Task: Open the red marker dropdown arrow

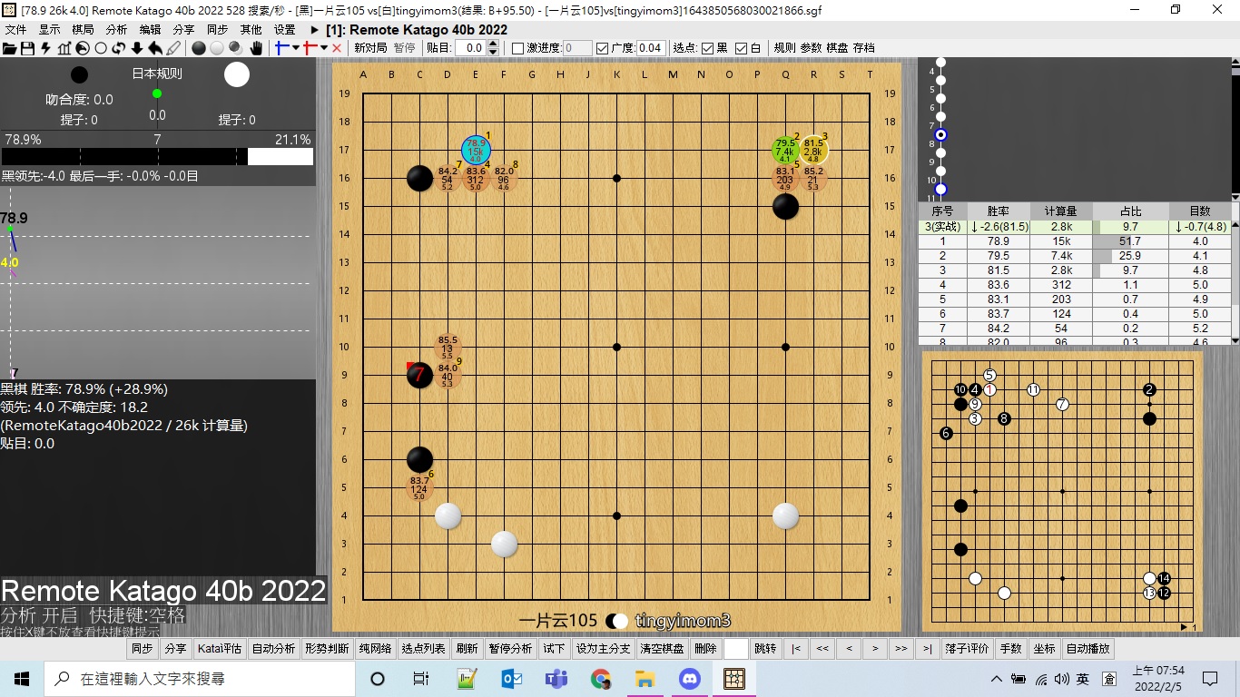Action: (x=324, y=47)
